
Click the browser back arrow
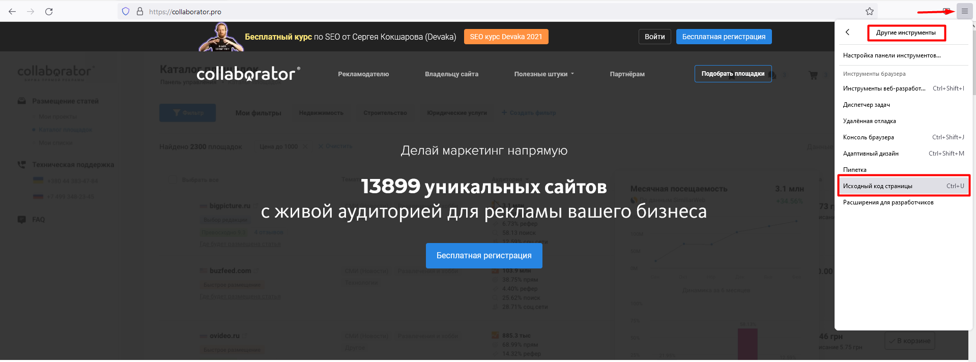(x=12, y=11)
